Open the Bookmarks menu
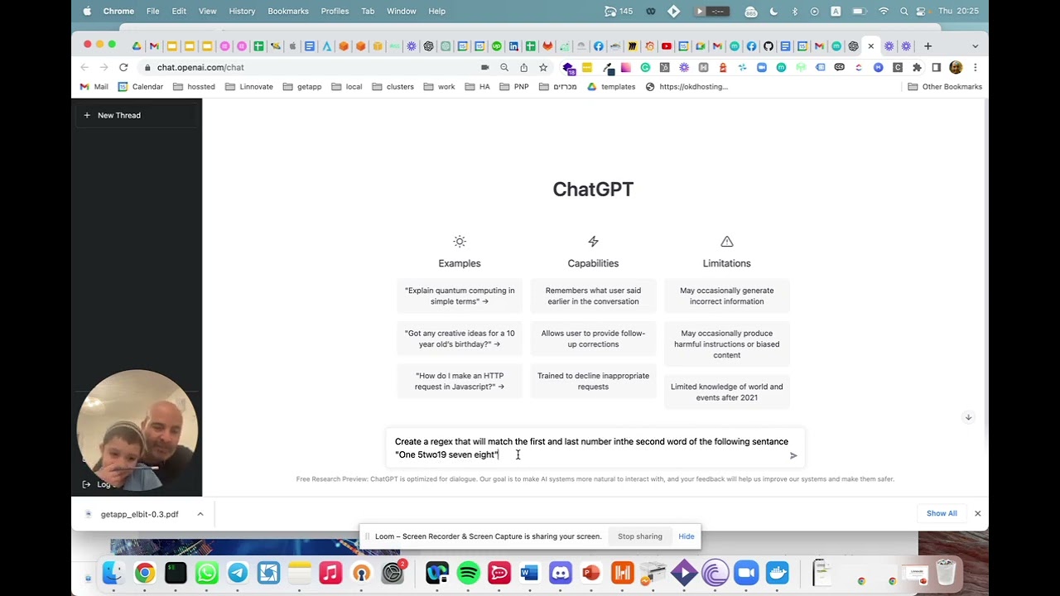 (x=288, y=11)
